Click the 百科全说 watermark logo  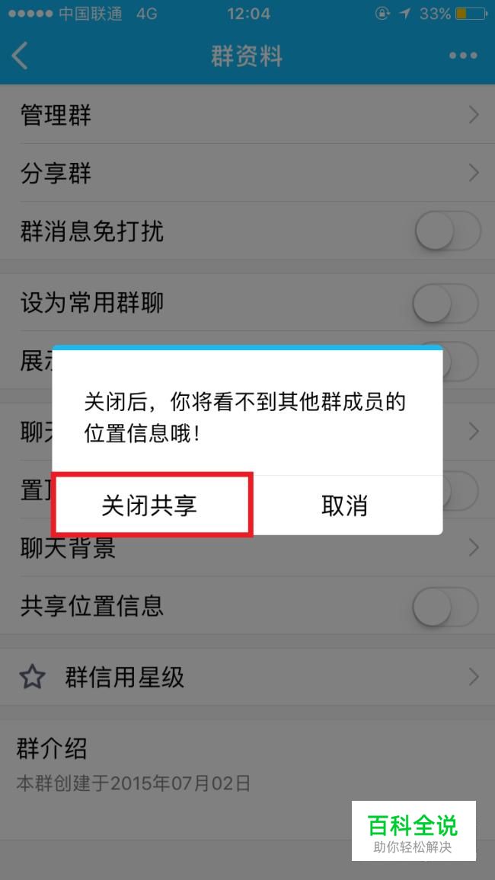[x=414, y=831]
